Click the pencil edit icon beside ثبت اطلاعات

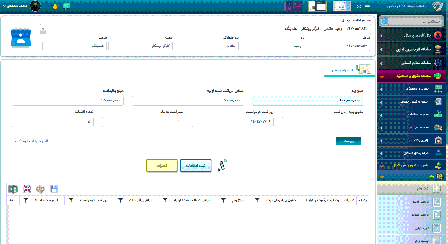click(x=222, y=165)
